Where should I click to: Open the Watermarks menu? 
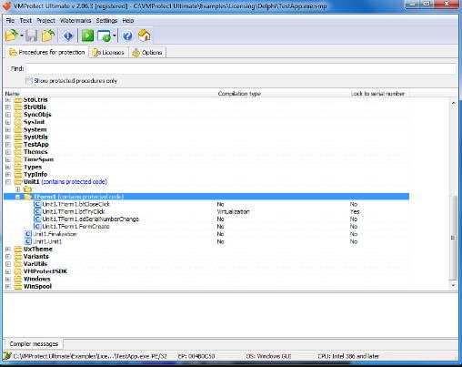click(75, 21)
